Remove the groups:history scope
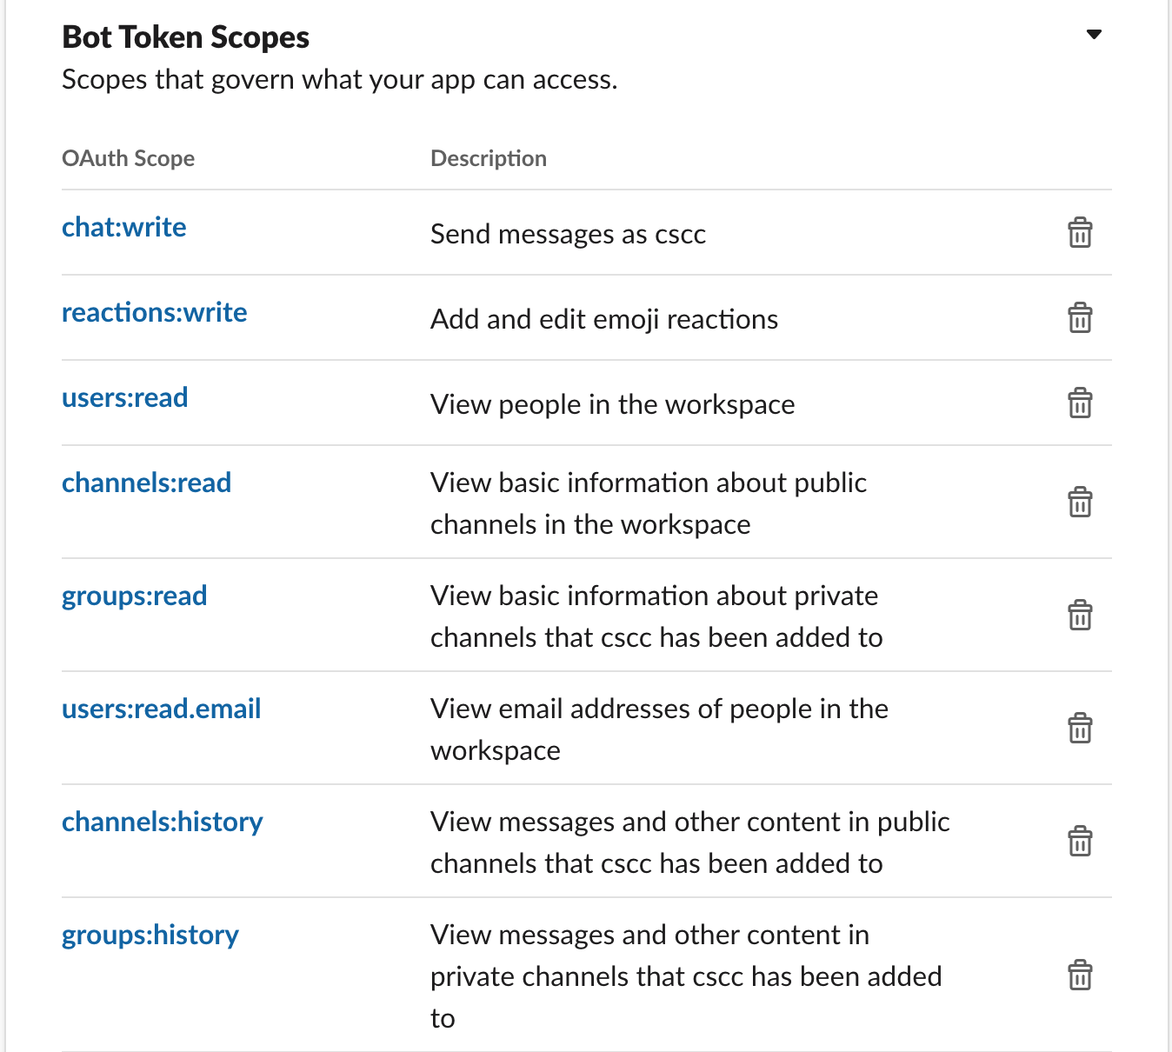Viewport: 1172px width, 1052px height. point(1080,975)
